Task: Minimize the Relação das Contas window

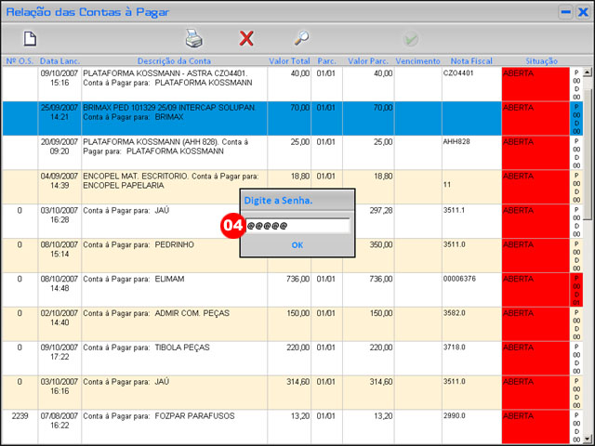Action: pos(565,11)
